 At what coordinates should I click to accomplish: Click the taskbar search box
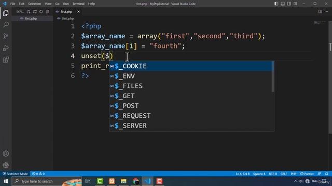click(x=47, y=181)
